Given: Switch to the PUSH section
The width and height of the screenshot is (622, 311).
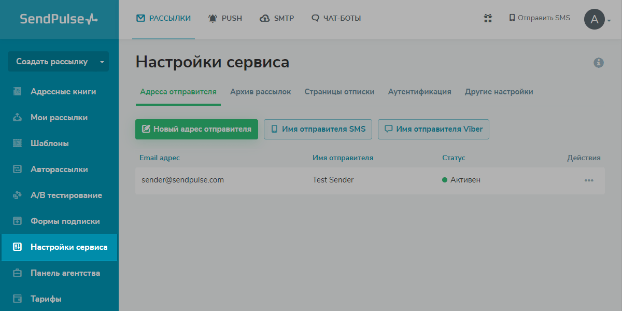Looking at the screenshot, I should click(225, 18).
